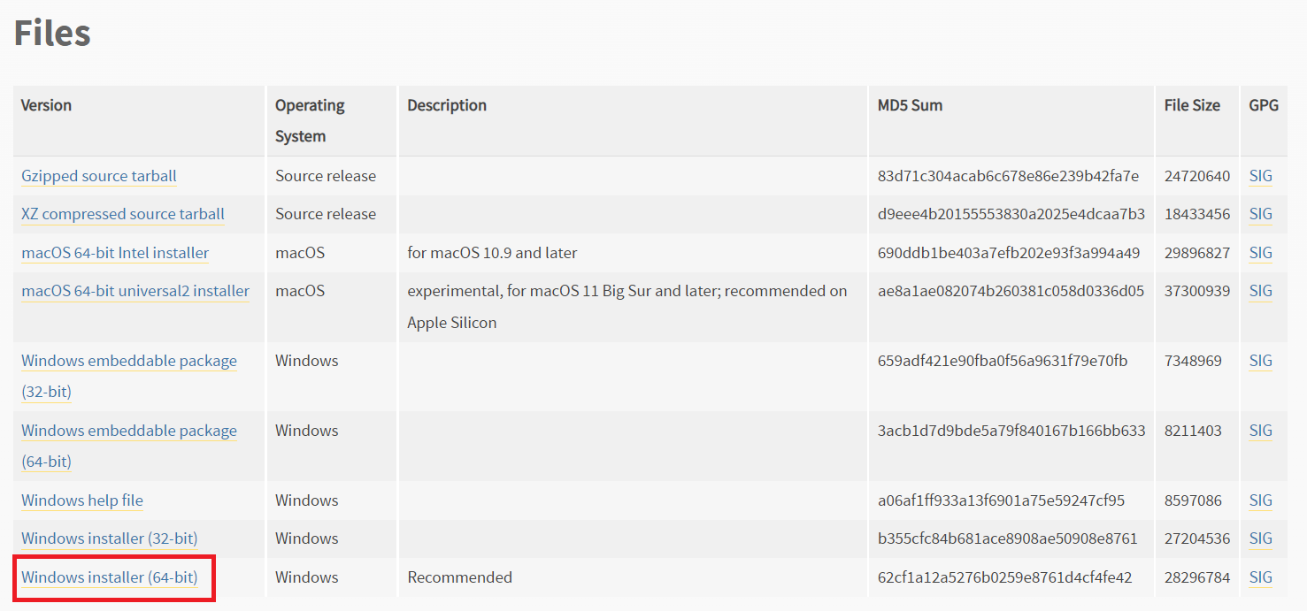Download the recommended Windows installer (64-bit)
The width and height of the screenshot is (1307, 611).
[109, 577]
